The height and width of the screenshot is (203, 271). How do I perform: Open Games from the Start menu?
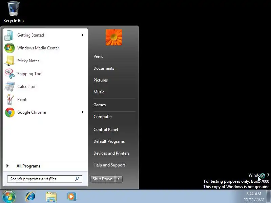point(100,105)
